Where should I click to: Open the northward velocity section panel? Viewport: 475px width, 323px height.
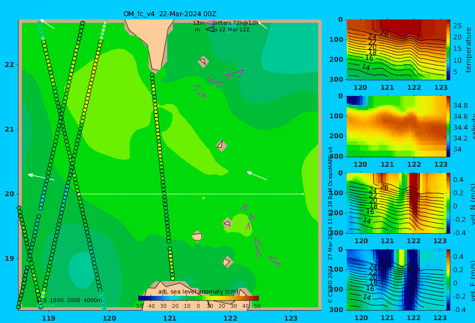point(396,203)
